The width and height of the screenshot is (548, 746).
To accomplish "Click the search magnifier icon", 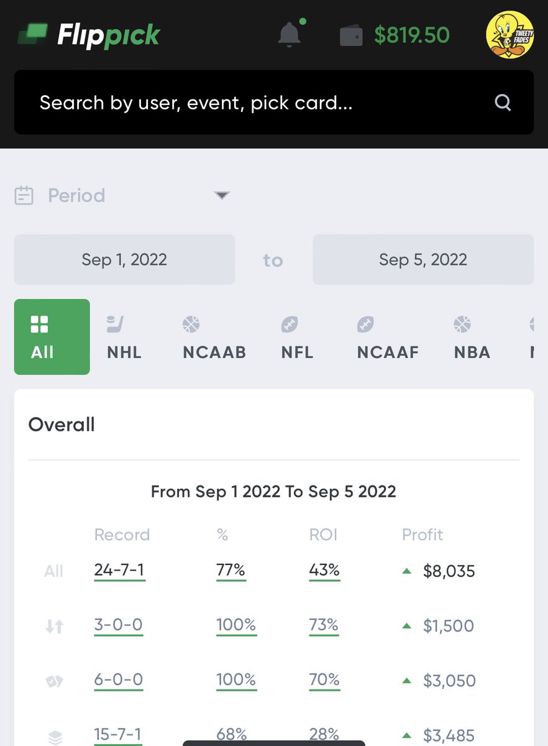I will (503, 103).
